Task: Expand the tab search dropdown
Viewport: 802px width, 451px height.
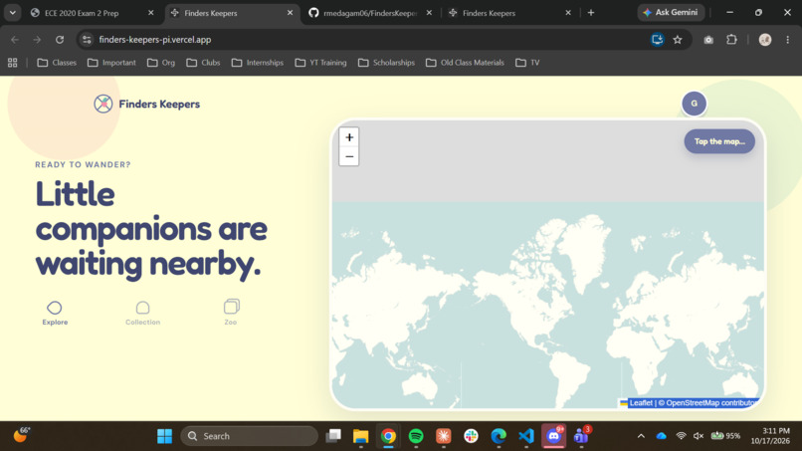Action: tap(12, 13)
